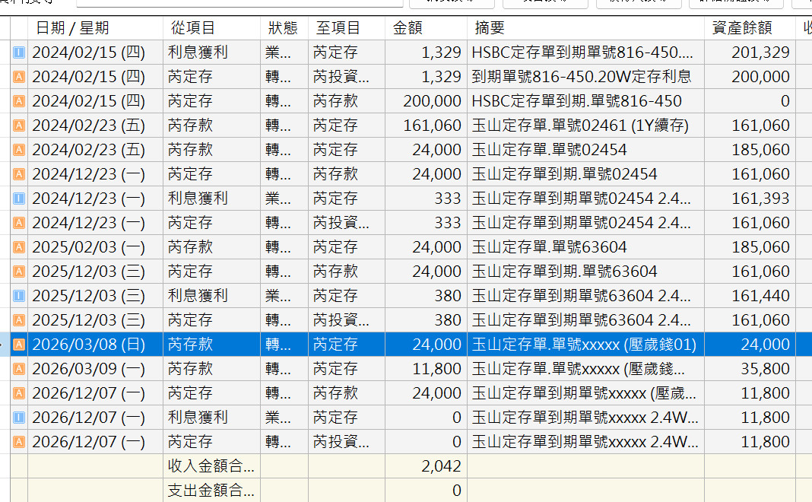Image resolution: width=812 pixels, height=502 pixels.
Task: Click the orange icon on the 200,000 HSBC定存單到期 row
Action: pyautogui.click(x=19, y=101)
